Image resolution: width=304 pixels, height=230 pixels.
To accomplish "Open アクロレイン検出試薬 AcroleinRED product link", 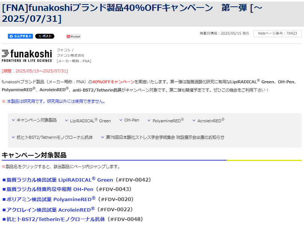I will (x=50, y=210).
